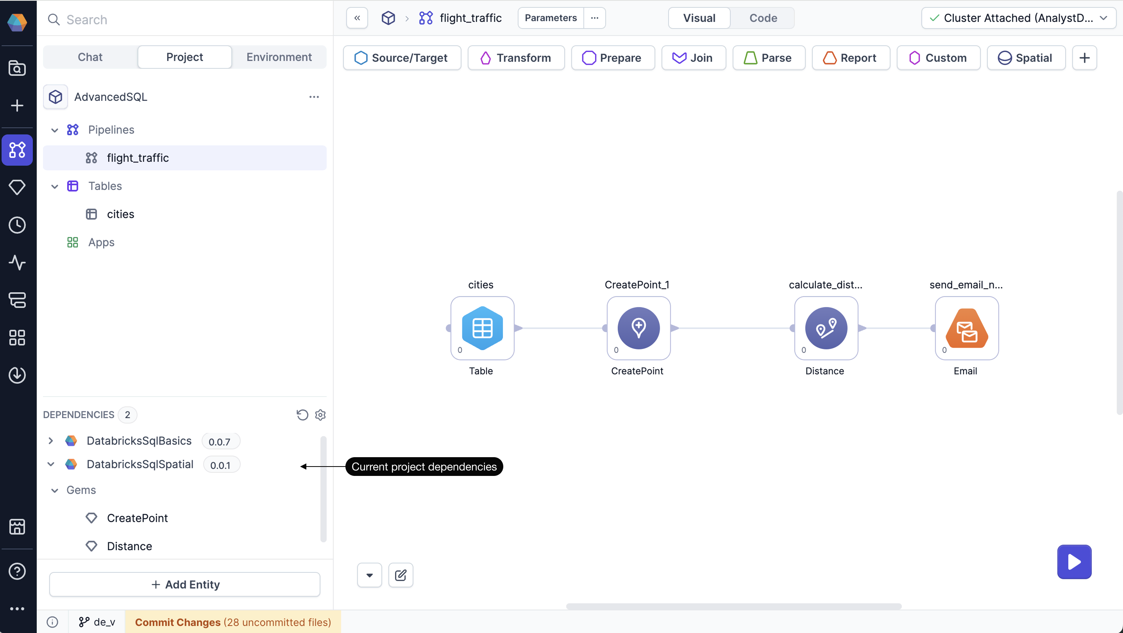Open the marketplace store icon in sidebar
Screen dimensions: 1123x633
pos(17,527)
